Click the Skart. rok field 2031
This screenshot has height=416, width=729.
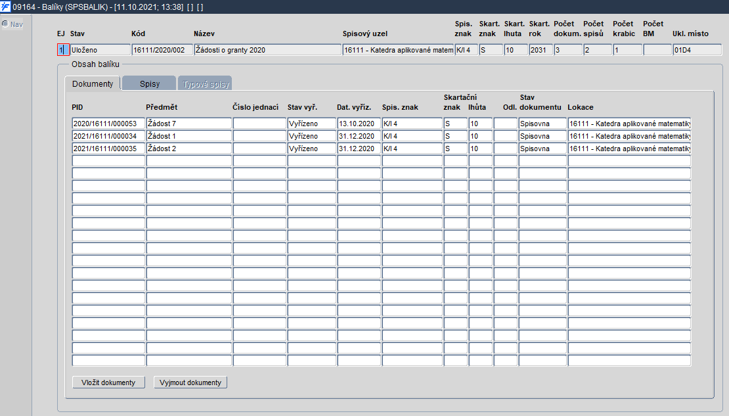pyautogui.click(x=541, y=50)
